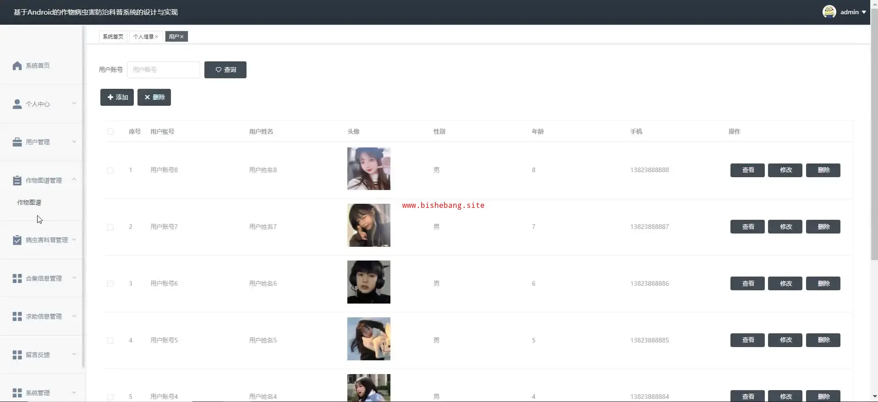Screen dimensions: 878x402
Task: Open the admin account dropdown arrow
Action: [x=864, y=12]
